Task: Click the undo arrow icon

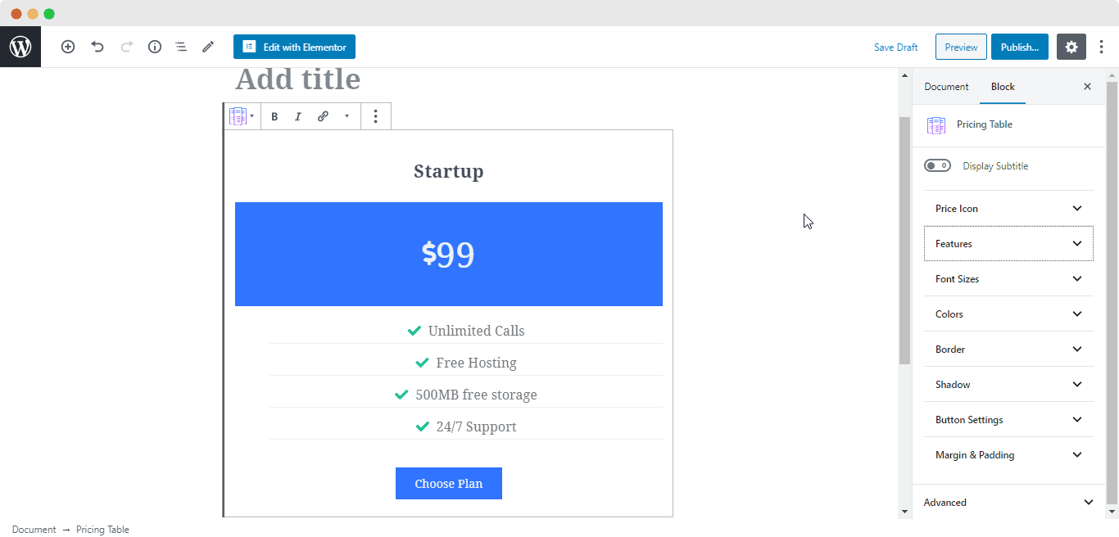Action: coord(97,47)
